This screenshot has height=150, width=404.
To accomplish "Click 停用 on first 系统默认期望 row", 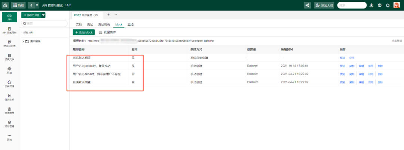I will [352, 58].
